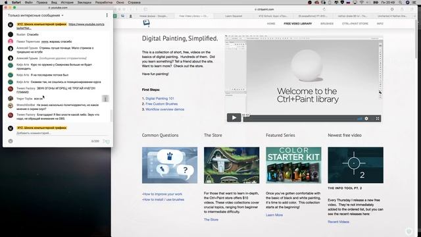Open the BRUSHES navigation item
The image size is (421, 237).
(x=327, y=24)
